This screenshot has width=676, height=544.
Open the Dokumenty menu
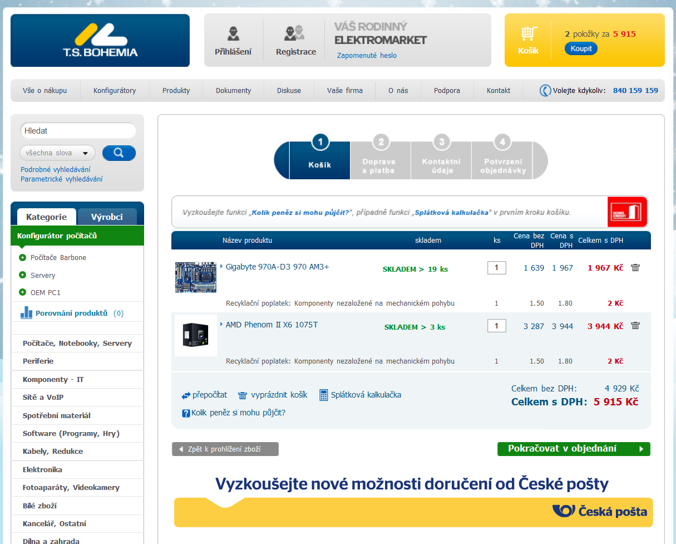[234, 90]
